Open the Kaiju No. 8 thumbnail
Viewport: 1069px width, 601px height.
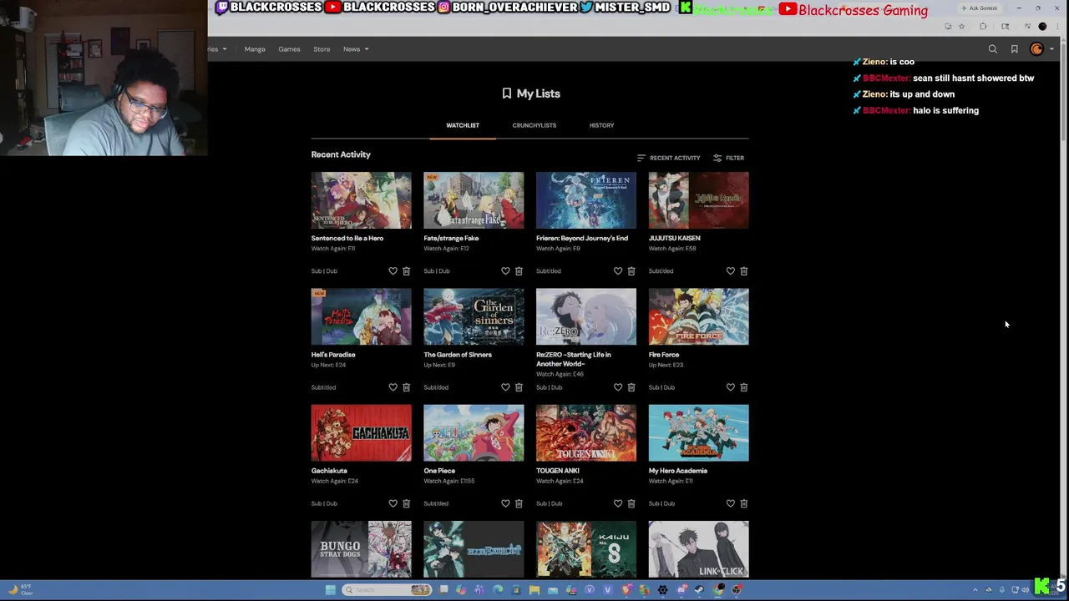point(586,549)
